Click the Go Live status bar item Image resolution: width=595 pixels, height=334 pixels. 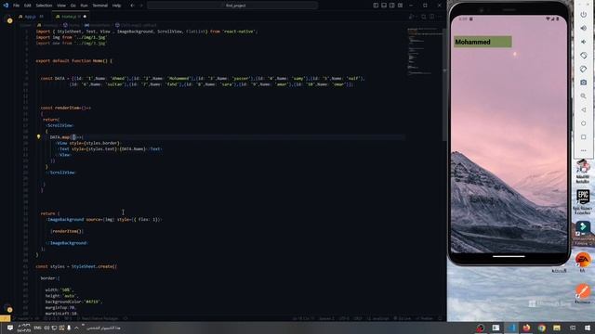pyautogui.click(x=402, y=318)
